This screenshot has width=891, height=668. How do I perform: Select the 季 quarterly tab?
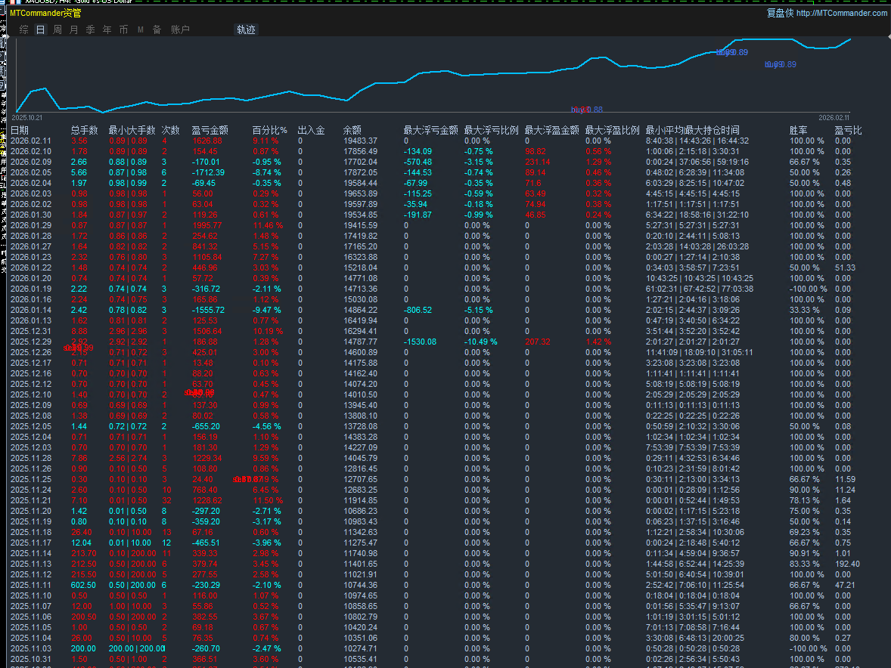[x=90, y=29]
